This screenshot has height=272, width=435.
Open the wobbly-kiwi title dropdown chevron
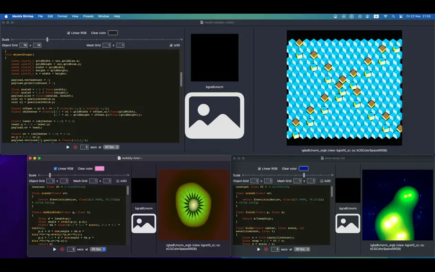pos(142,158)
